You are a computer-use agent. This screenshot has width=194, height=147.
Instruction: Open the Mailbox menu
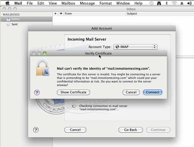coord(68,3)
